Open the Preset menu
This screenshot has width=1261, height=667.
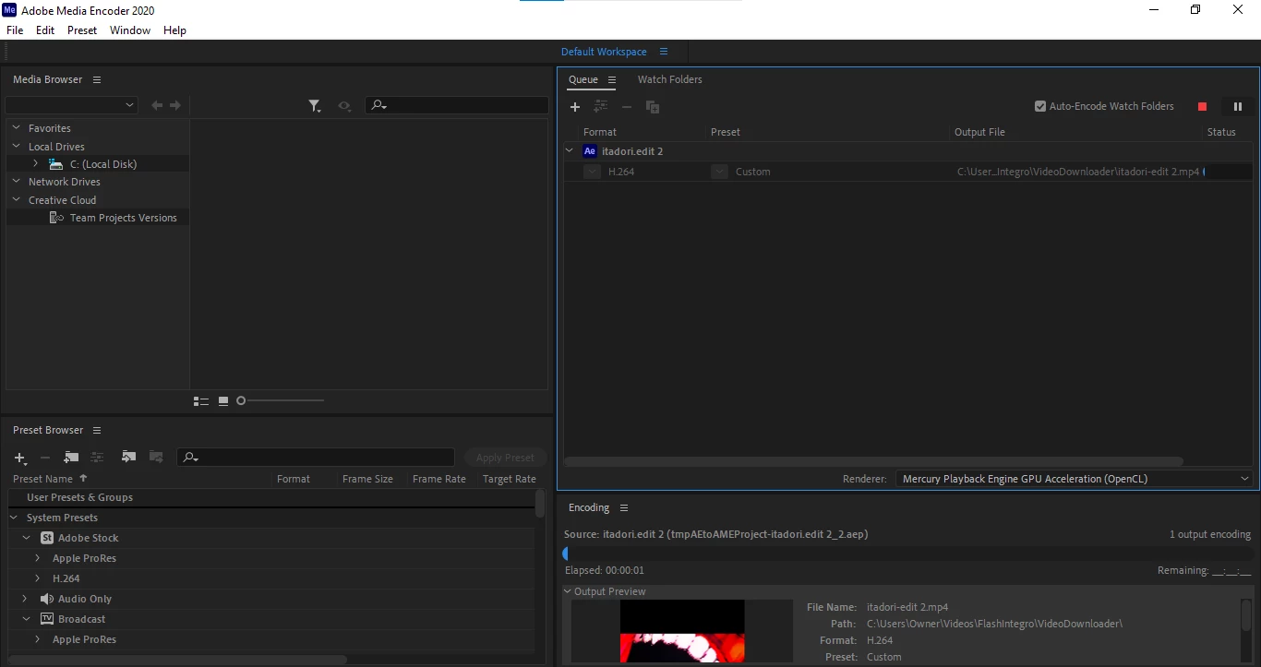(x=82, y=30)
